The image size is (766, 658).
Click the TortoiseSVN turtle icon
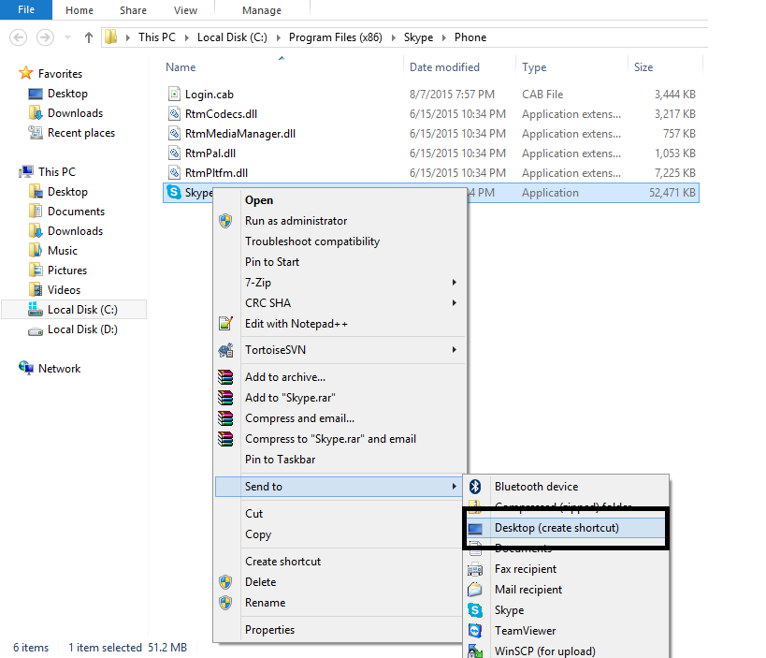pos(225,350)
